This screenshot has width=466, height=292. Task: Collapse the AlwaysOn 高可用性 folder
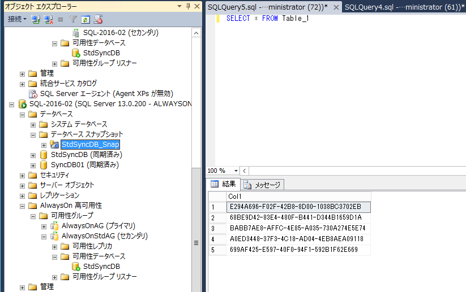[22, 206]
